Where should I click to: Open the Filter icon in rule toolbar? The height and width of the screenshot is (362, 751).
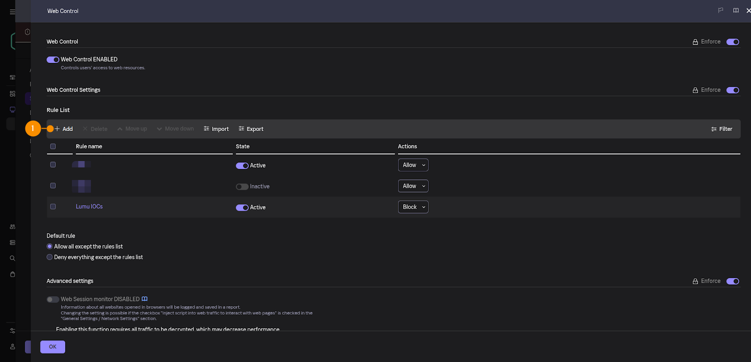714,129
